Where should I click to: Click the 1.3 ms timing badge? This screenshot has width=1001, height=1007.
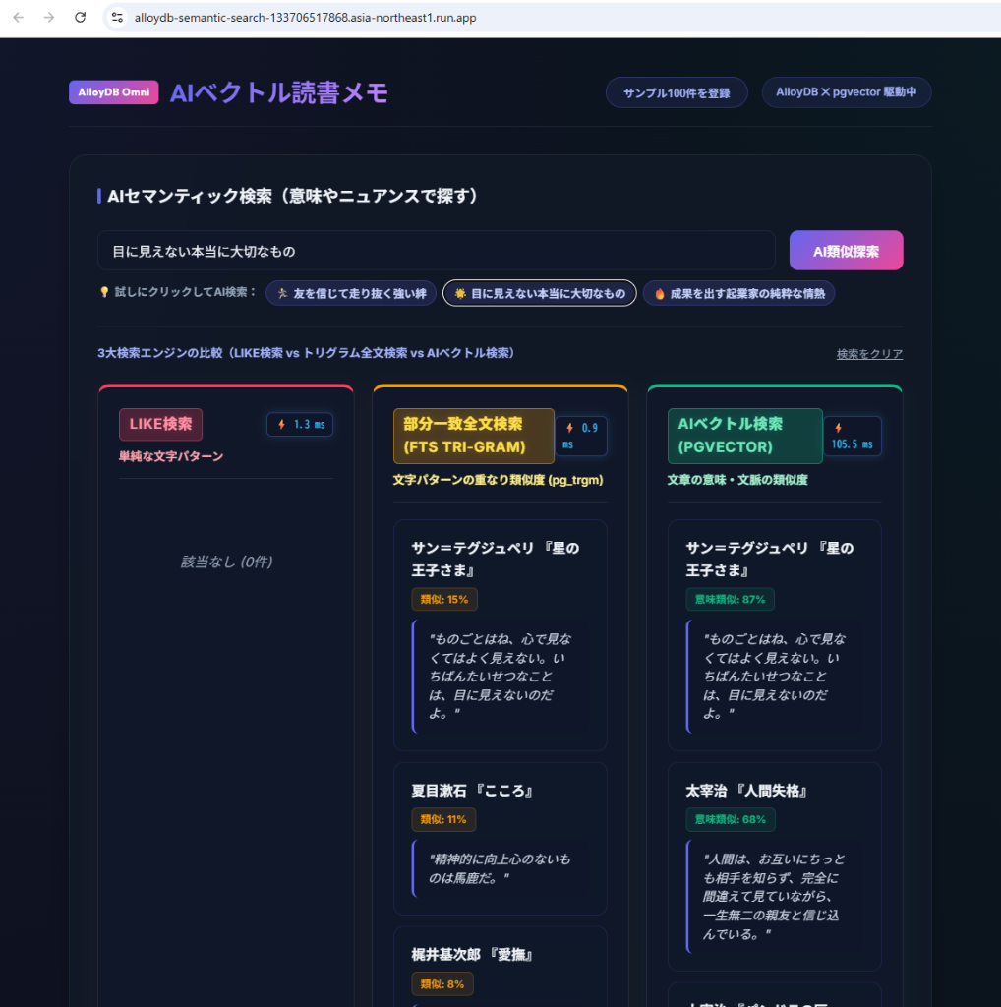[x=300, y=425]
